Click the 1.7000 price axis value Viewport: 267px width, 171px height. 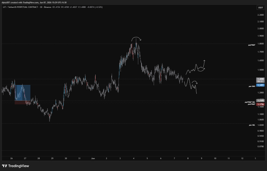[x=261, y=52]
